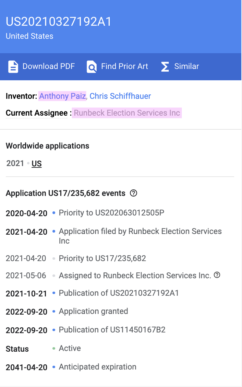Click the green Active status dot
The height and width of the screenshot is (387, 242).
pos(54,349)
